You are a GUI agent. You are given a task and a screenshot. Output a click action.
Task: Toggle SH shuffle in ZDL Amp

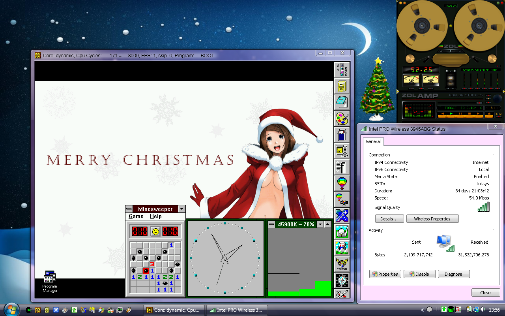click(492, 108)
